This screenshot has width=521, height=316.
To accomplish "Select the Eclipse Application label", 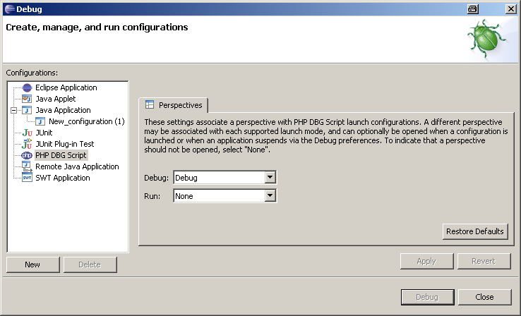I will point(66,87).
